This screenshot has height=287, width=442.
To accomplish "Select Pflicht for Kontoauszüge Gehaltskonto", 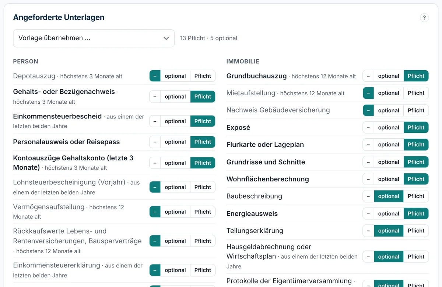I will point(203,163).
